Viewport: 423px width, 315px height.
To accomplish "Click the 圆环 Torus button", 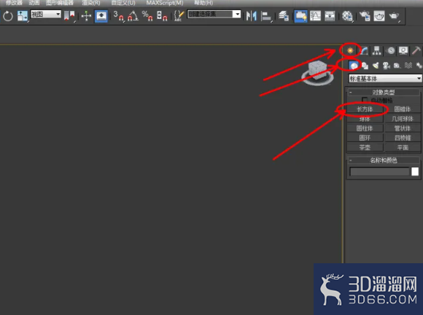I will click(x=365, y=138).
